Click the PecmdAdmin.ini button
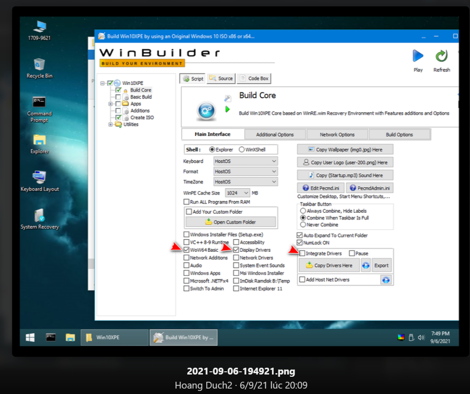Image resolution: width=470 pixels, height=394 pixels. click(x=370, y=188)
